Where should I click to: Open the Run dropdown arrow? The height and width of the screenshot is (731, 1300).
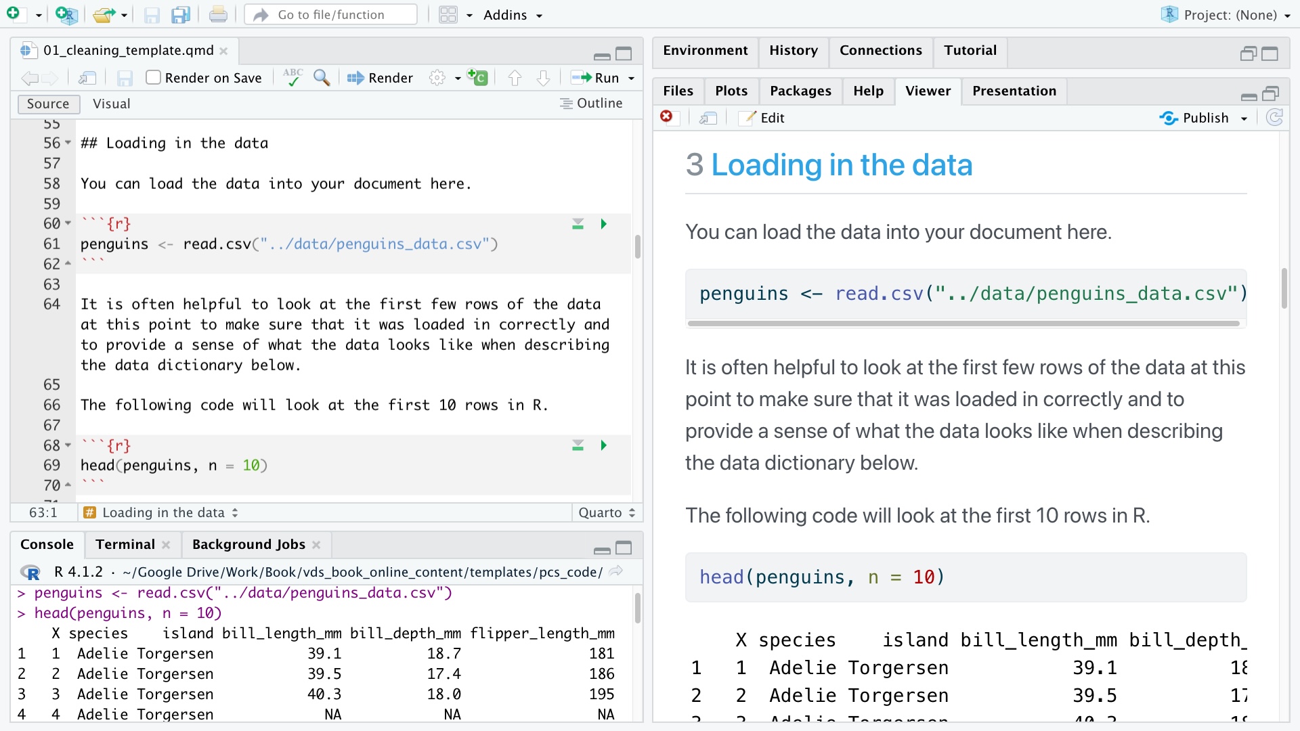tap(632, 79)
